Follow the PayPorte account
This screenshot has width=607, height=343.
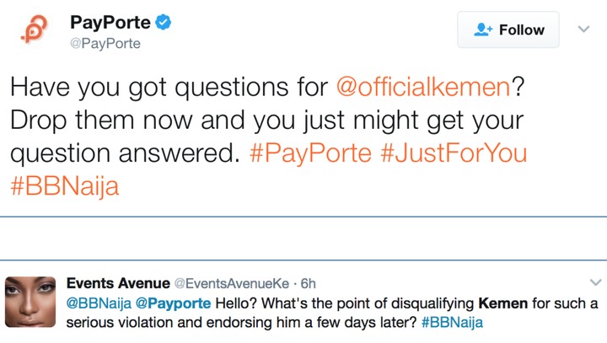(x=508, y=29)
